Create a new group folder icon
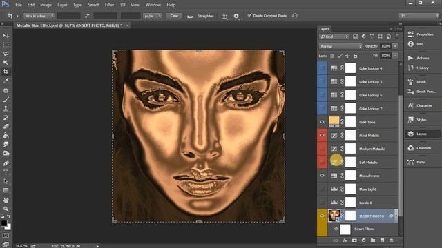Image resolution: width=442 pixels, height=248 pixels. click(x=373, y=240)
